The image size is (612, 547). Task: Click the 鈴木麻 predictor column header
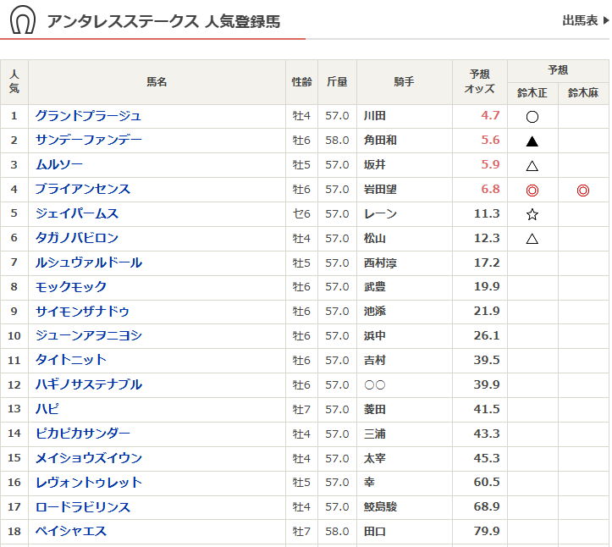(583, 93)
